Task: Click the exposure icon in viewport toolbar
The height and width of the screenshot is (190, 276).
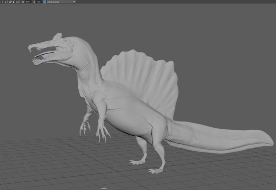Action: pos(23,2)
